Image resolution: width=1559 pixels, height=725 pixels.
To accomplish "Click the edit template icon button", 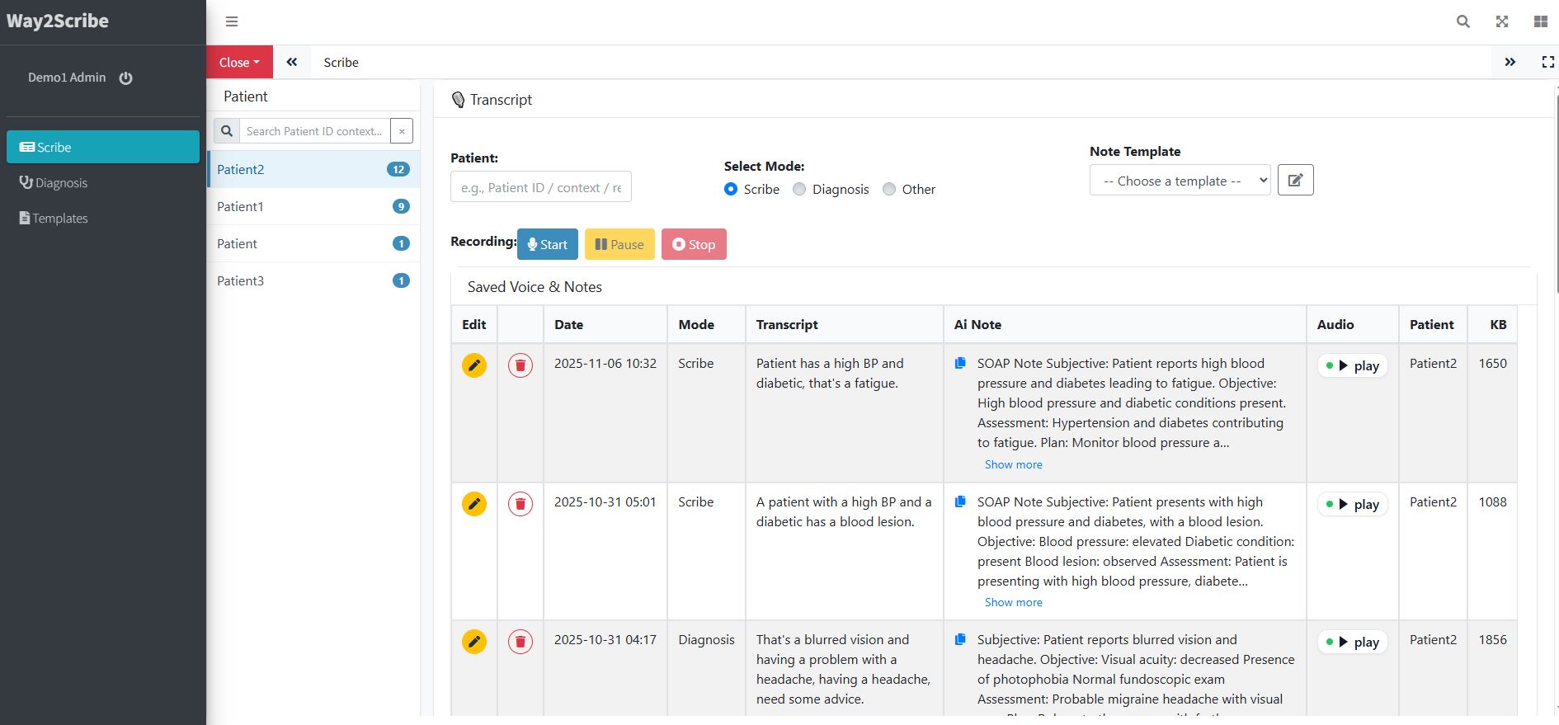I will point(1295,180).
